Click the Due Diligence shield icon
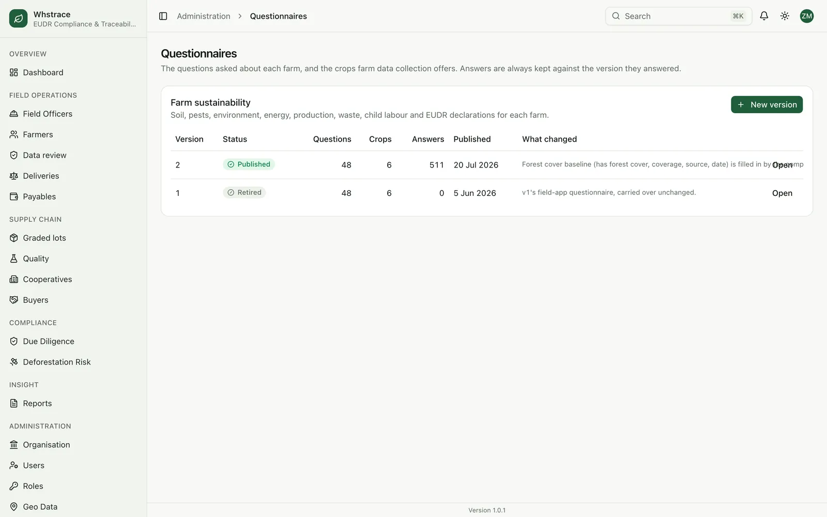This screenshot has width=827, height=517. pyautogui.click(x=14, y=341)
